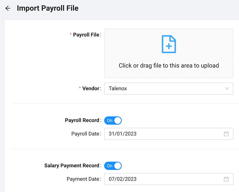
Task: Click the Vendor field label
Action: 90,88
